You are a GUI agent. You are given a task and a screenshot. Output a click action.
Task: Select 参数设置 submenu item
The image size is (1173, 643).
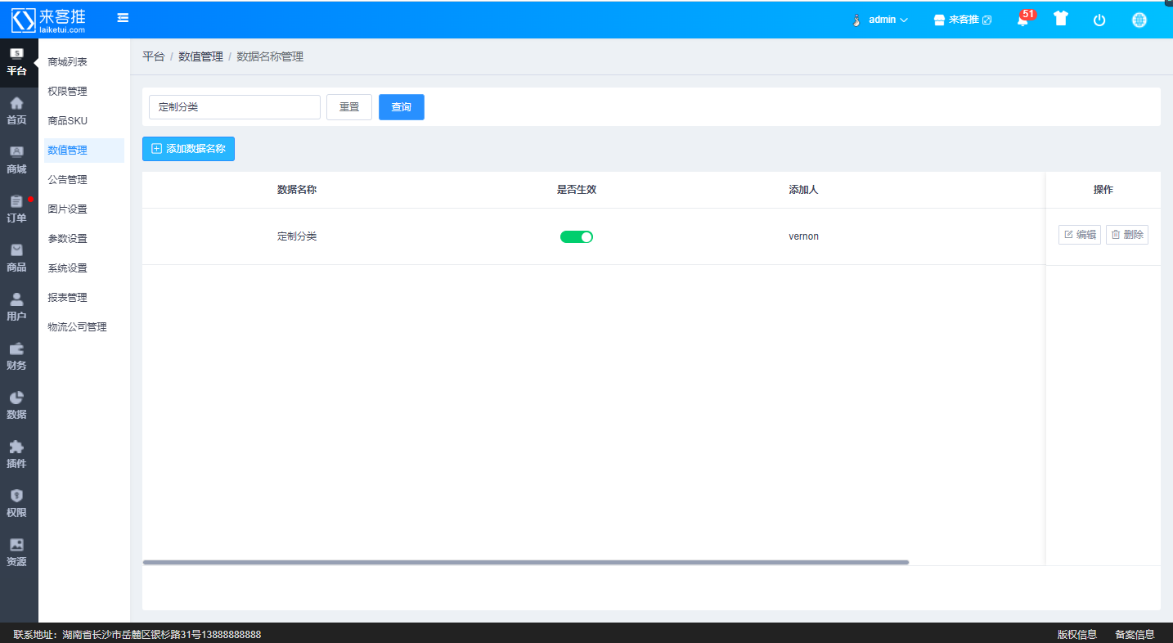click(x=84, y=239)
